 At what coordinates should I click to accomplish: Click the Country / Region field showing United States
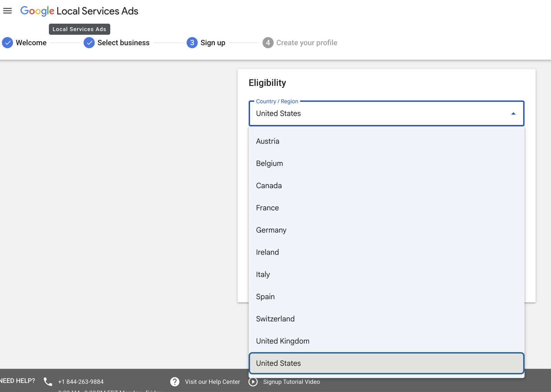coord(386,114)
